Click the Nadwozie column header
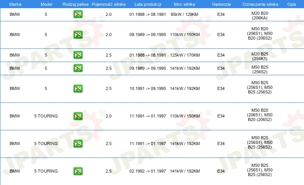This screenshot has width=304, height=185. pos(222,4)
